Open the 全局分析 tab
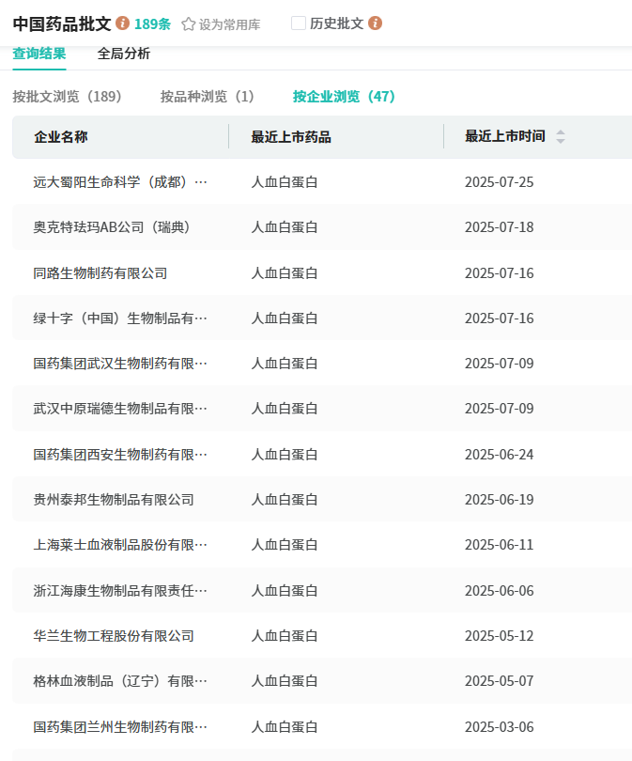The height and width of the screenshot is (761, 632). pyautogui.click(x=123, y=54)
